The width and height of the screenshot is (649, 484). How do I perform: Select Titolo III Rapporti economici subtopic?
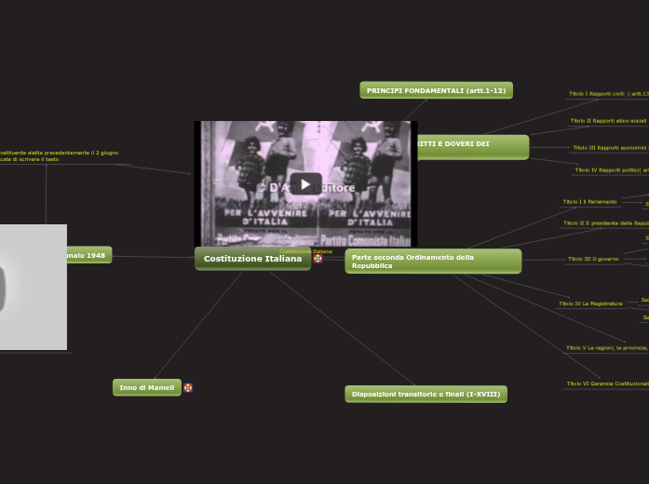[609, 147]
